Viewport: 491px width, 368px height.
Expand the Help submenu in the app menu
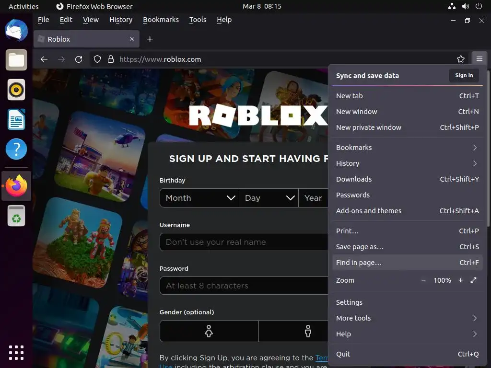pos(407,334)
